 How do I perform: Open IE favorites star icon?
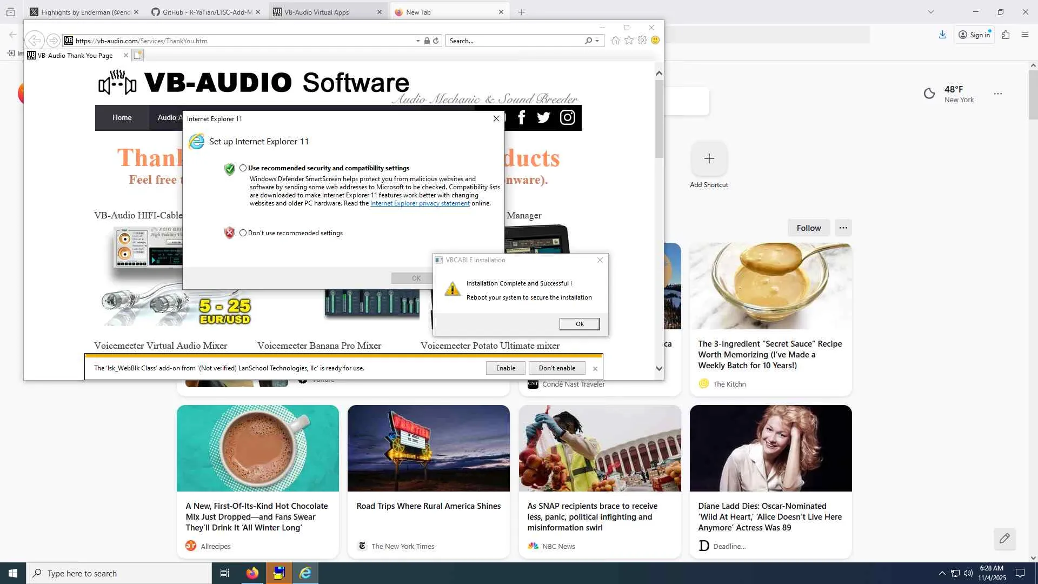pos(629,41)
